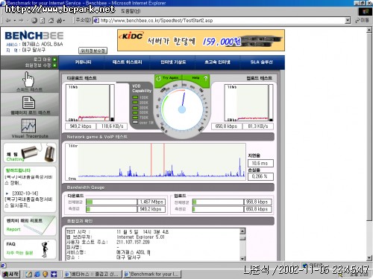The image size is (373, 279).
Task: Click the page icon in address bar
Action: coord(96,20)
